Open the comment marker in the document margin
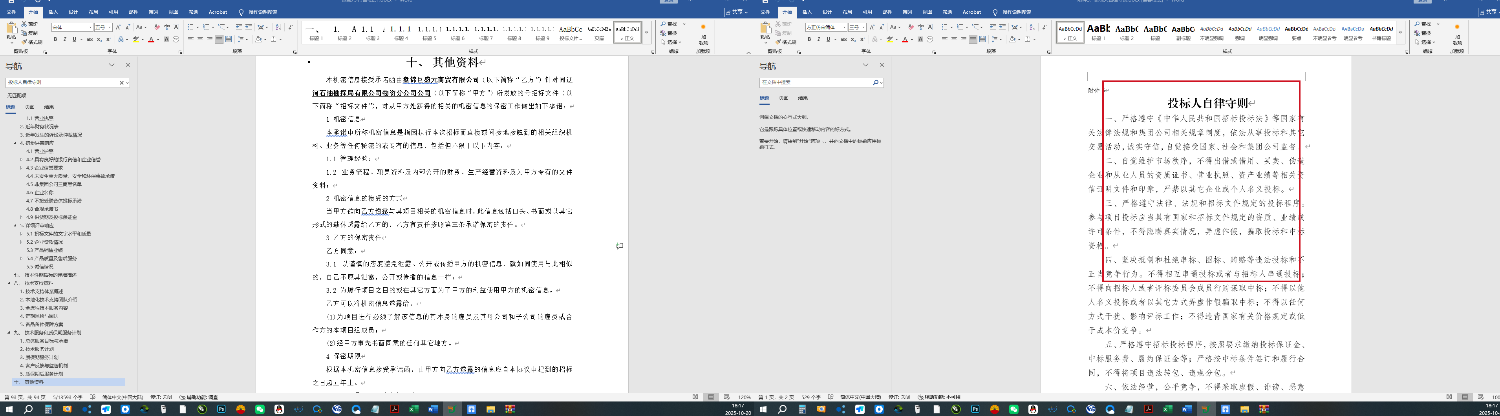The height and width of the screenshot is (416, 1500). [x=620, y=246]
